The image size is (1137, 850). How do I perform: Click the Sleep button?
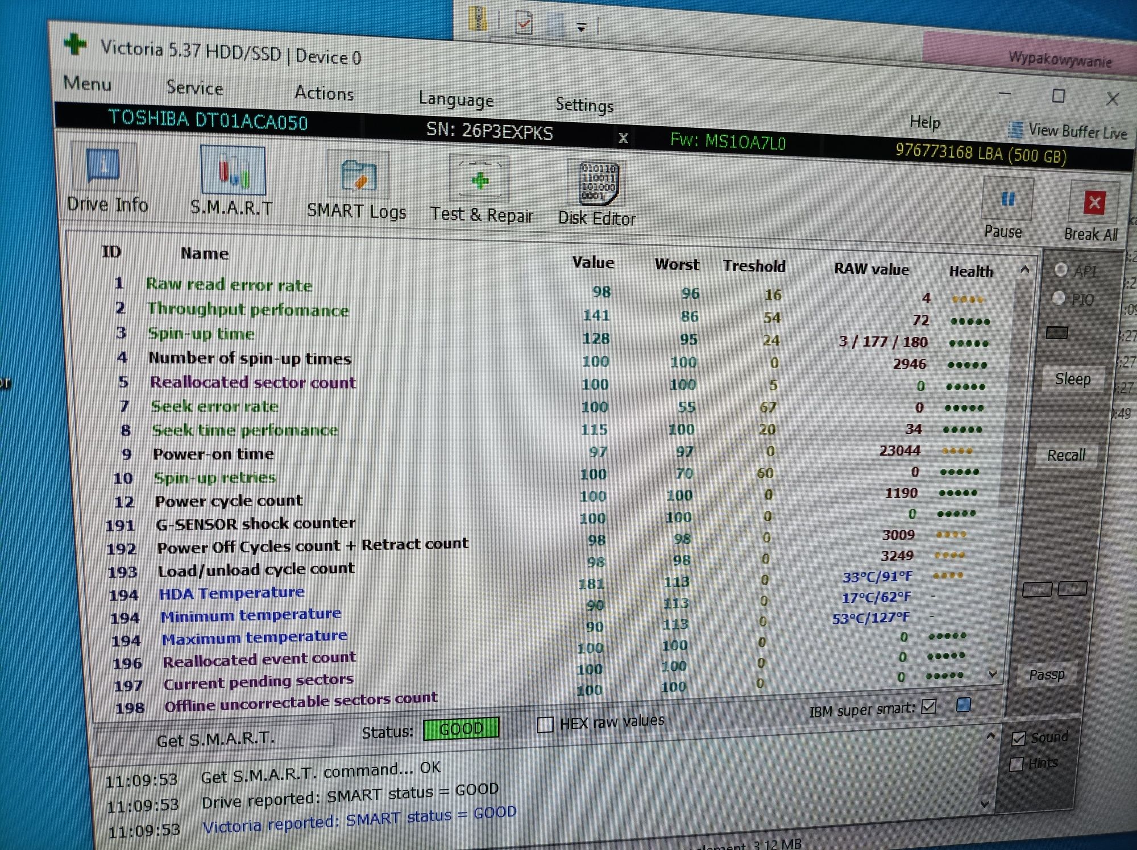1073,379
